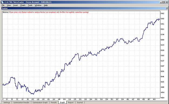Click the Balance legend label

5,12
